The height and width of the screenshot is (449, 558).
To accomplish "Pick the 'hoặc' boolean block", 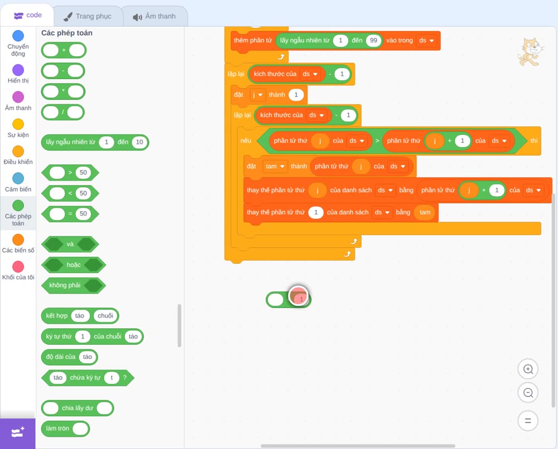I will 74,265.
